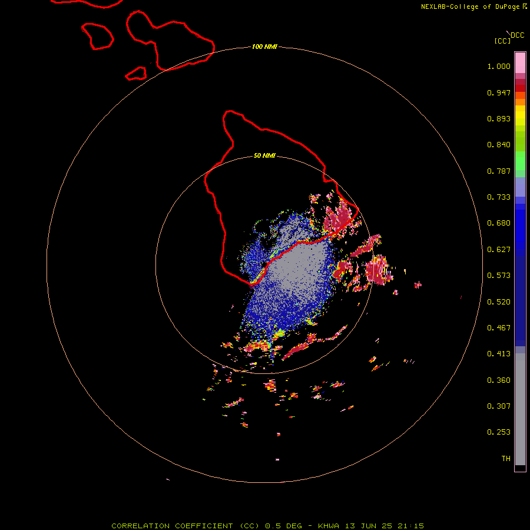Image resolution: width=530 pixels, height=530 pixels.
Task: Click the 0.733 scale label
Action: point(499,197)
